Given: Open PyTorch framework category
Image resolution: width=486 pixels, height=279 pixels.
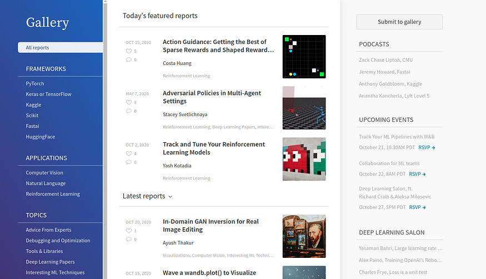Looking at the screenshot, I should pos(34,83).
